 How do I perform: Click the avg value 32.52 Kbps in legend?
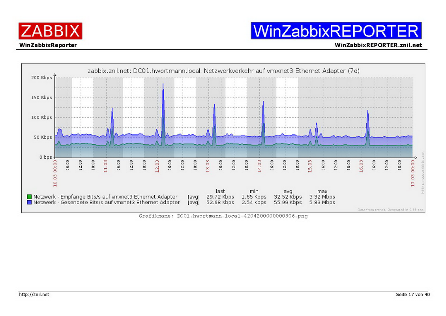point(288,197)
